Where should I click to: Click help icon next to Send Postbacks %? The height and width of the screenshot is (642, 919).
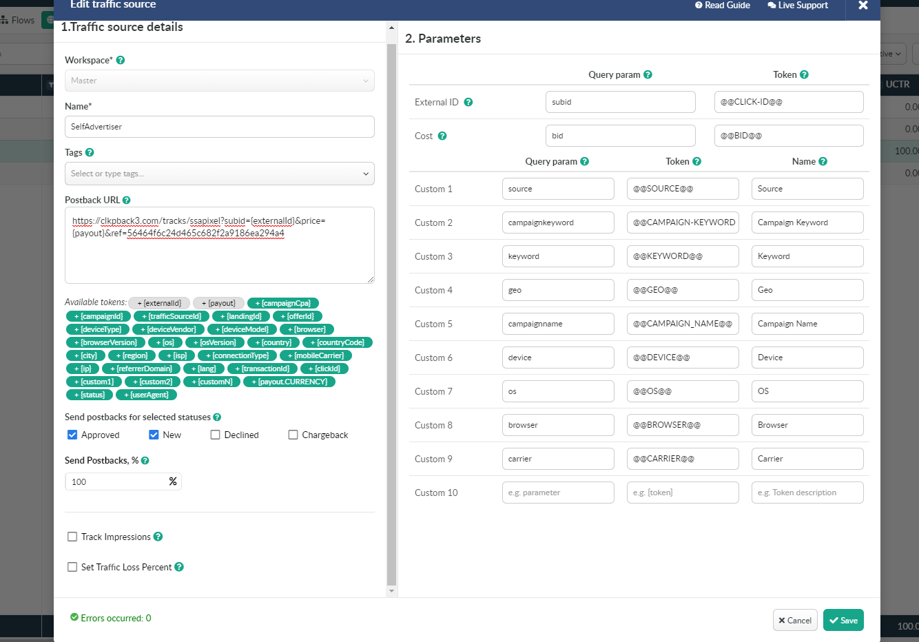(x=145, y=460)
